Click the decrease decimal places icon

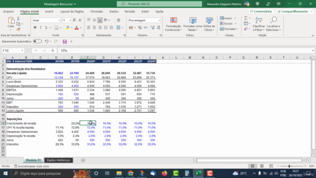click(158, 28)
